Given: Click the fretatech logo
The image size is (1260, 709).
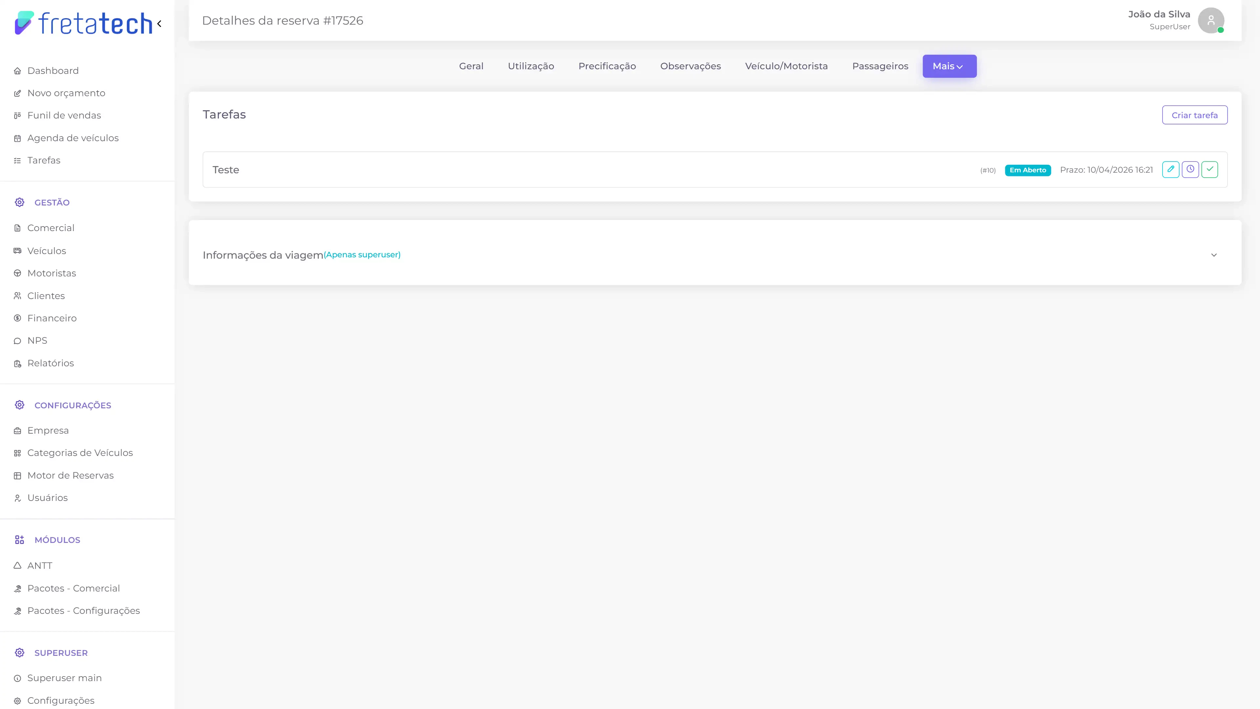Looking at the screenshot, I should point(84,23).
